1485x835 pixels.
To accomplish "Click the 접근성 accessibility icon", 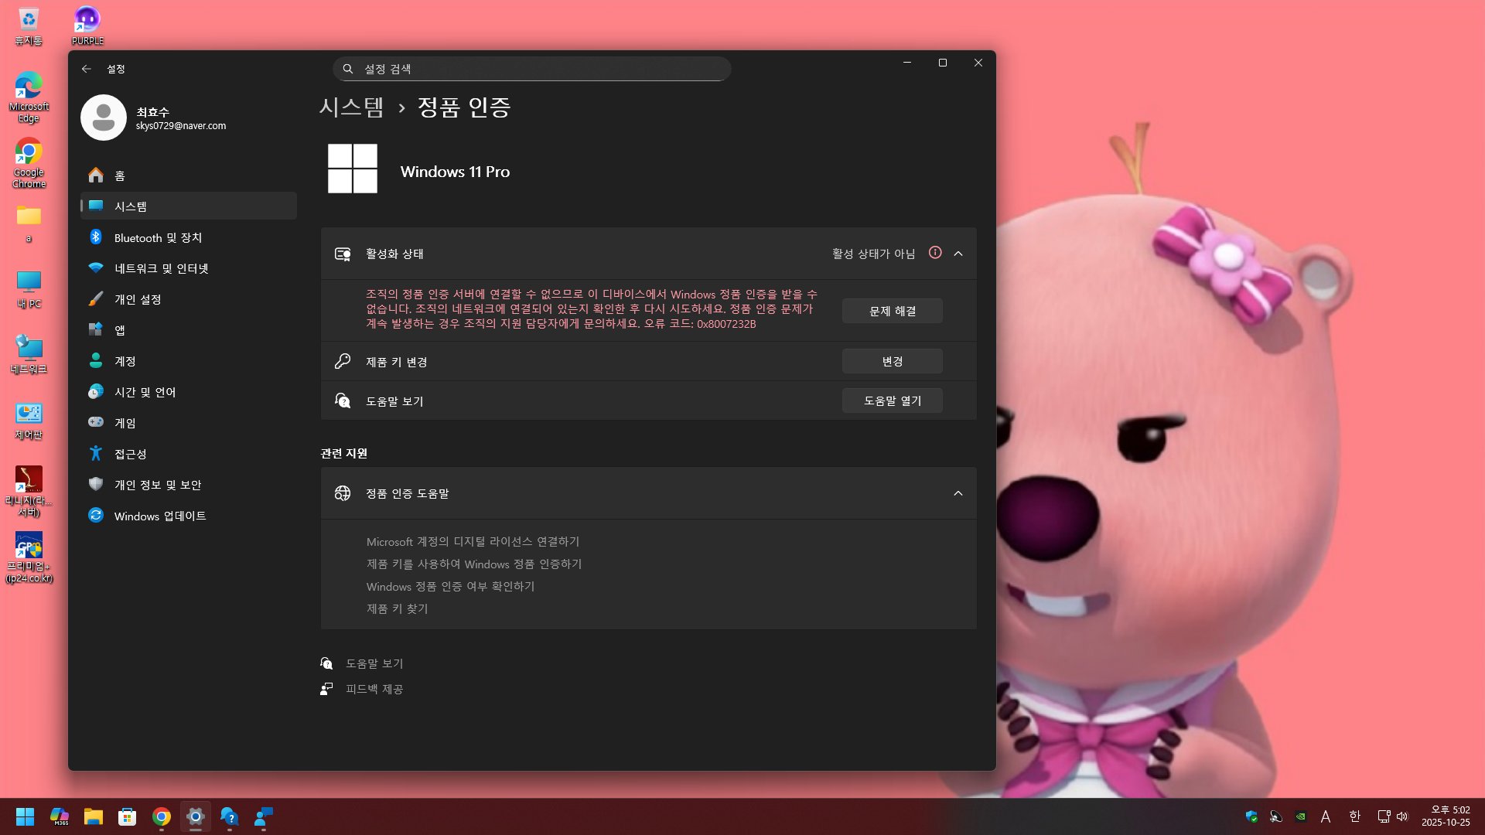I will click(96, 454).
